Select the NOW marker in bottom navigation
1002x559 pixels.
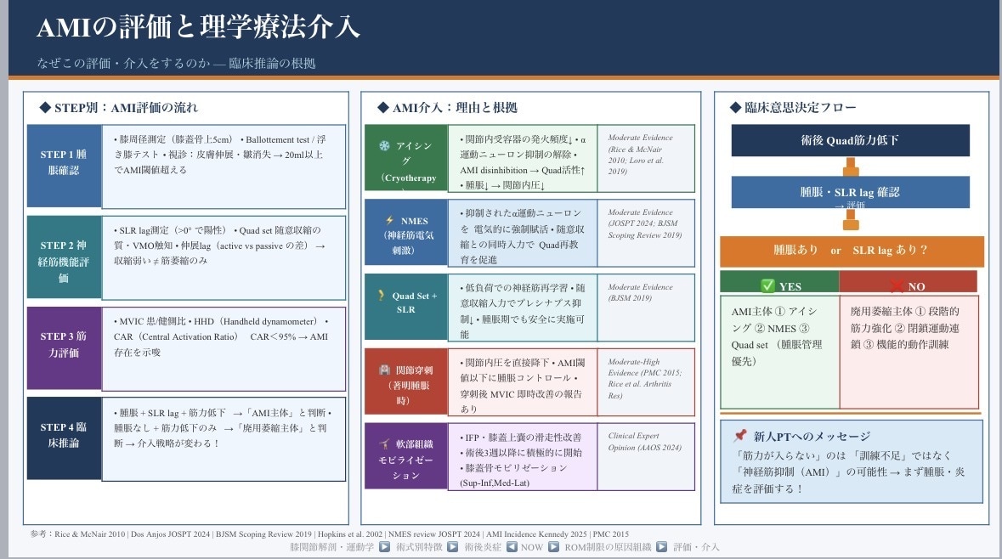(532, 547)
